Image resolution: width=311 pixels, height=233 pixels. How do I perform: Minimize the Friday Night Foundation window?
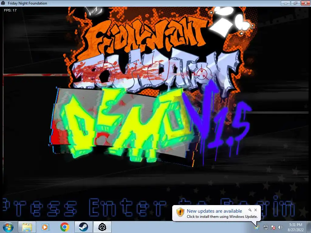click(x=285, y=3)
